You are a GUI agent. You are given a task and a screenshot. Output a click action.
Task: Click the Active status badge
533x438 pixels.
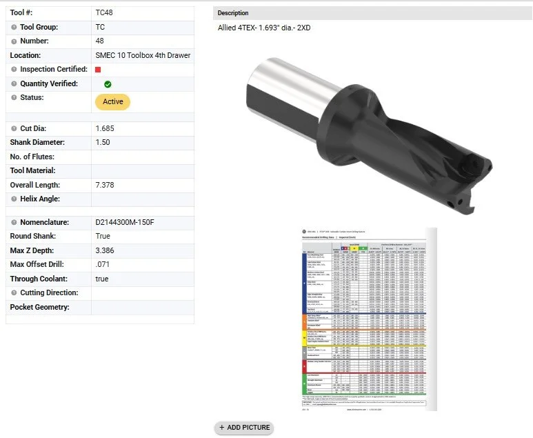pos(112,101)
